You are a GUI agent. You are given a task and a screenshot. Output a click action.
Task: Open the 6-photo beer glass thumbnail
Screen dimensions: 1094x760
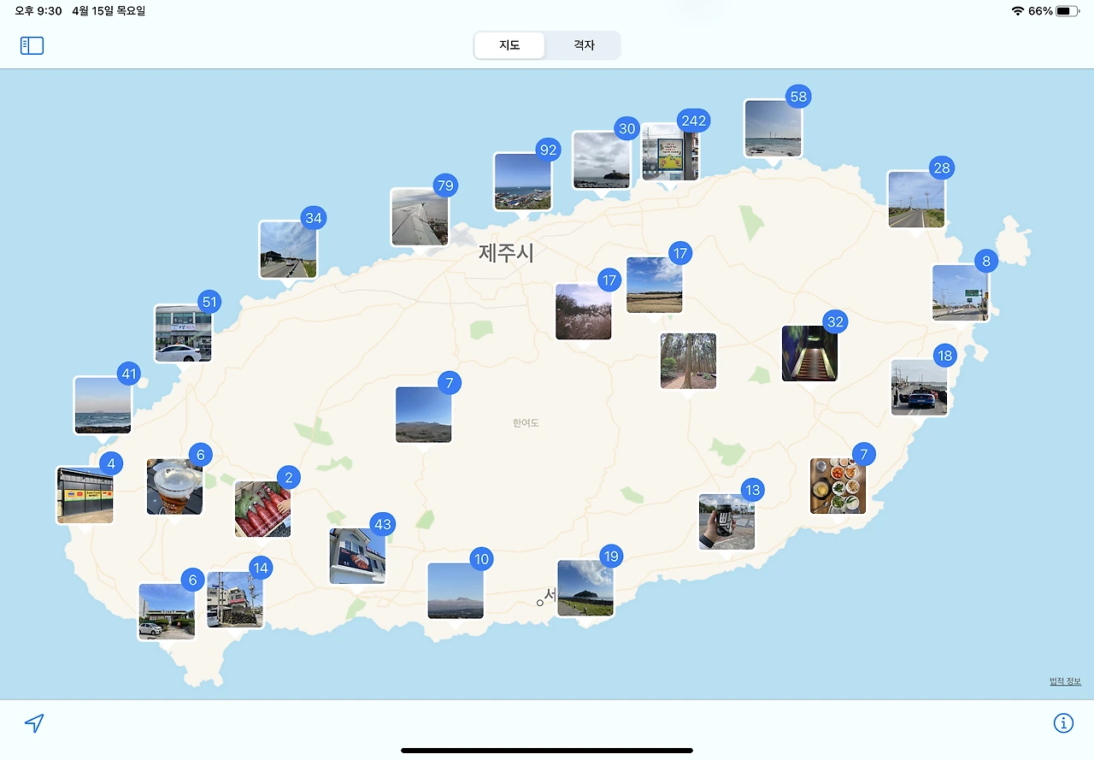coord(174,486)
